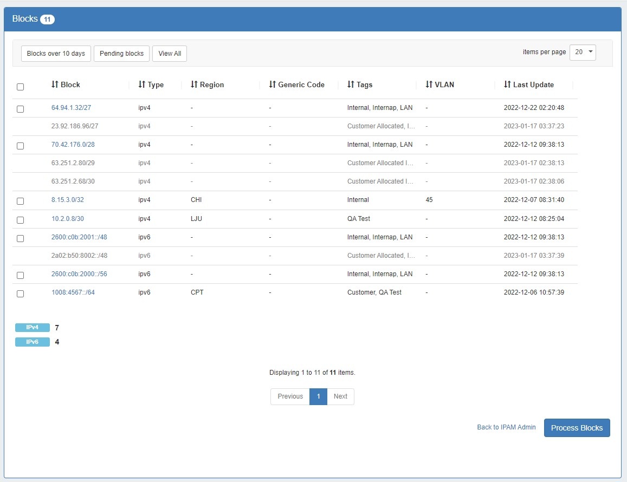
Task: Sort by Last Update arrow icon
Action: click(x=507, y=84)
